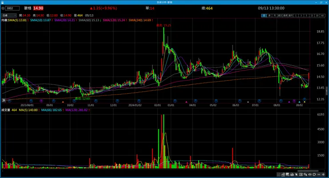329x178 pixels.
Task: Click the horizontal scrollbar thumb below volume chart
Action: (x=308, y=171)
